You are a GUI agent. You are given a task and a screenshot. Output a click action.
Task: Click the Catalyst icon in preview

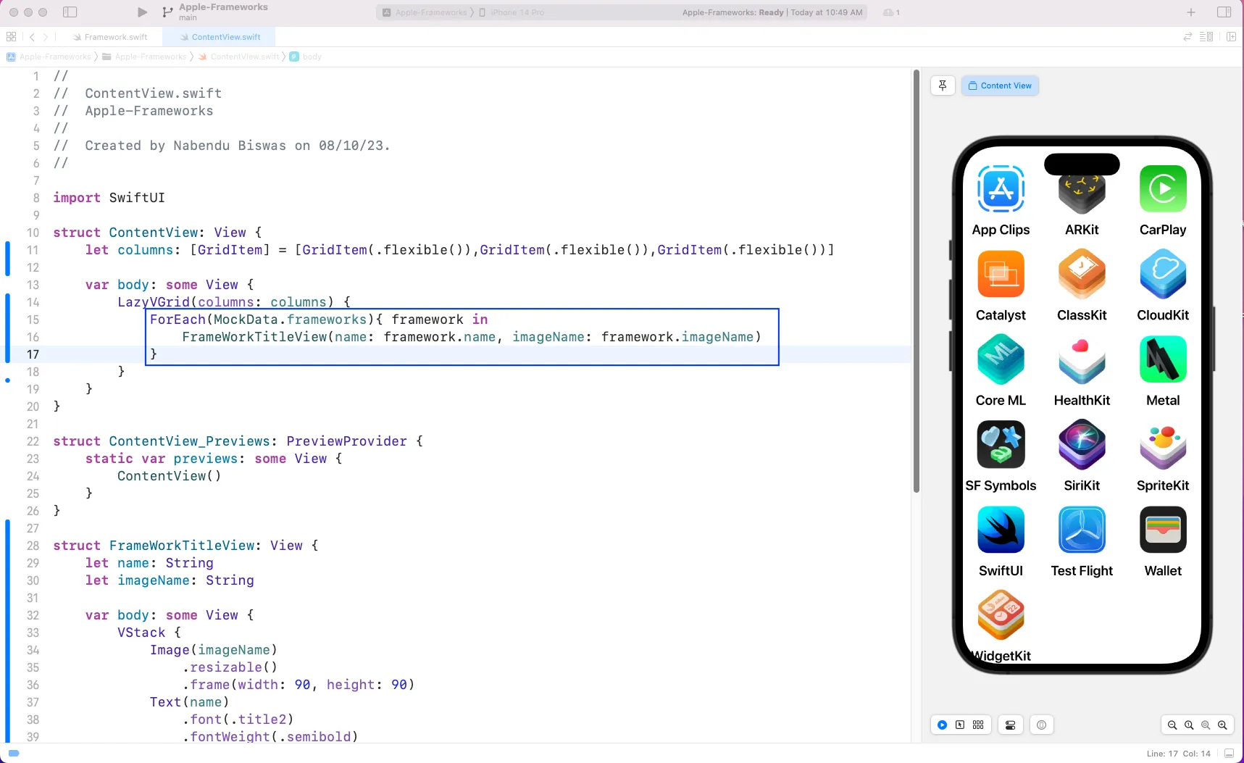(x=1001, y=274)
